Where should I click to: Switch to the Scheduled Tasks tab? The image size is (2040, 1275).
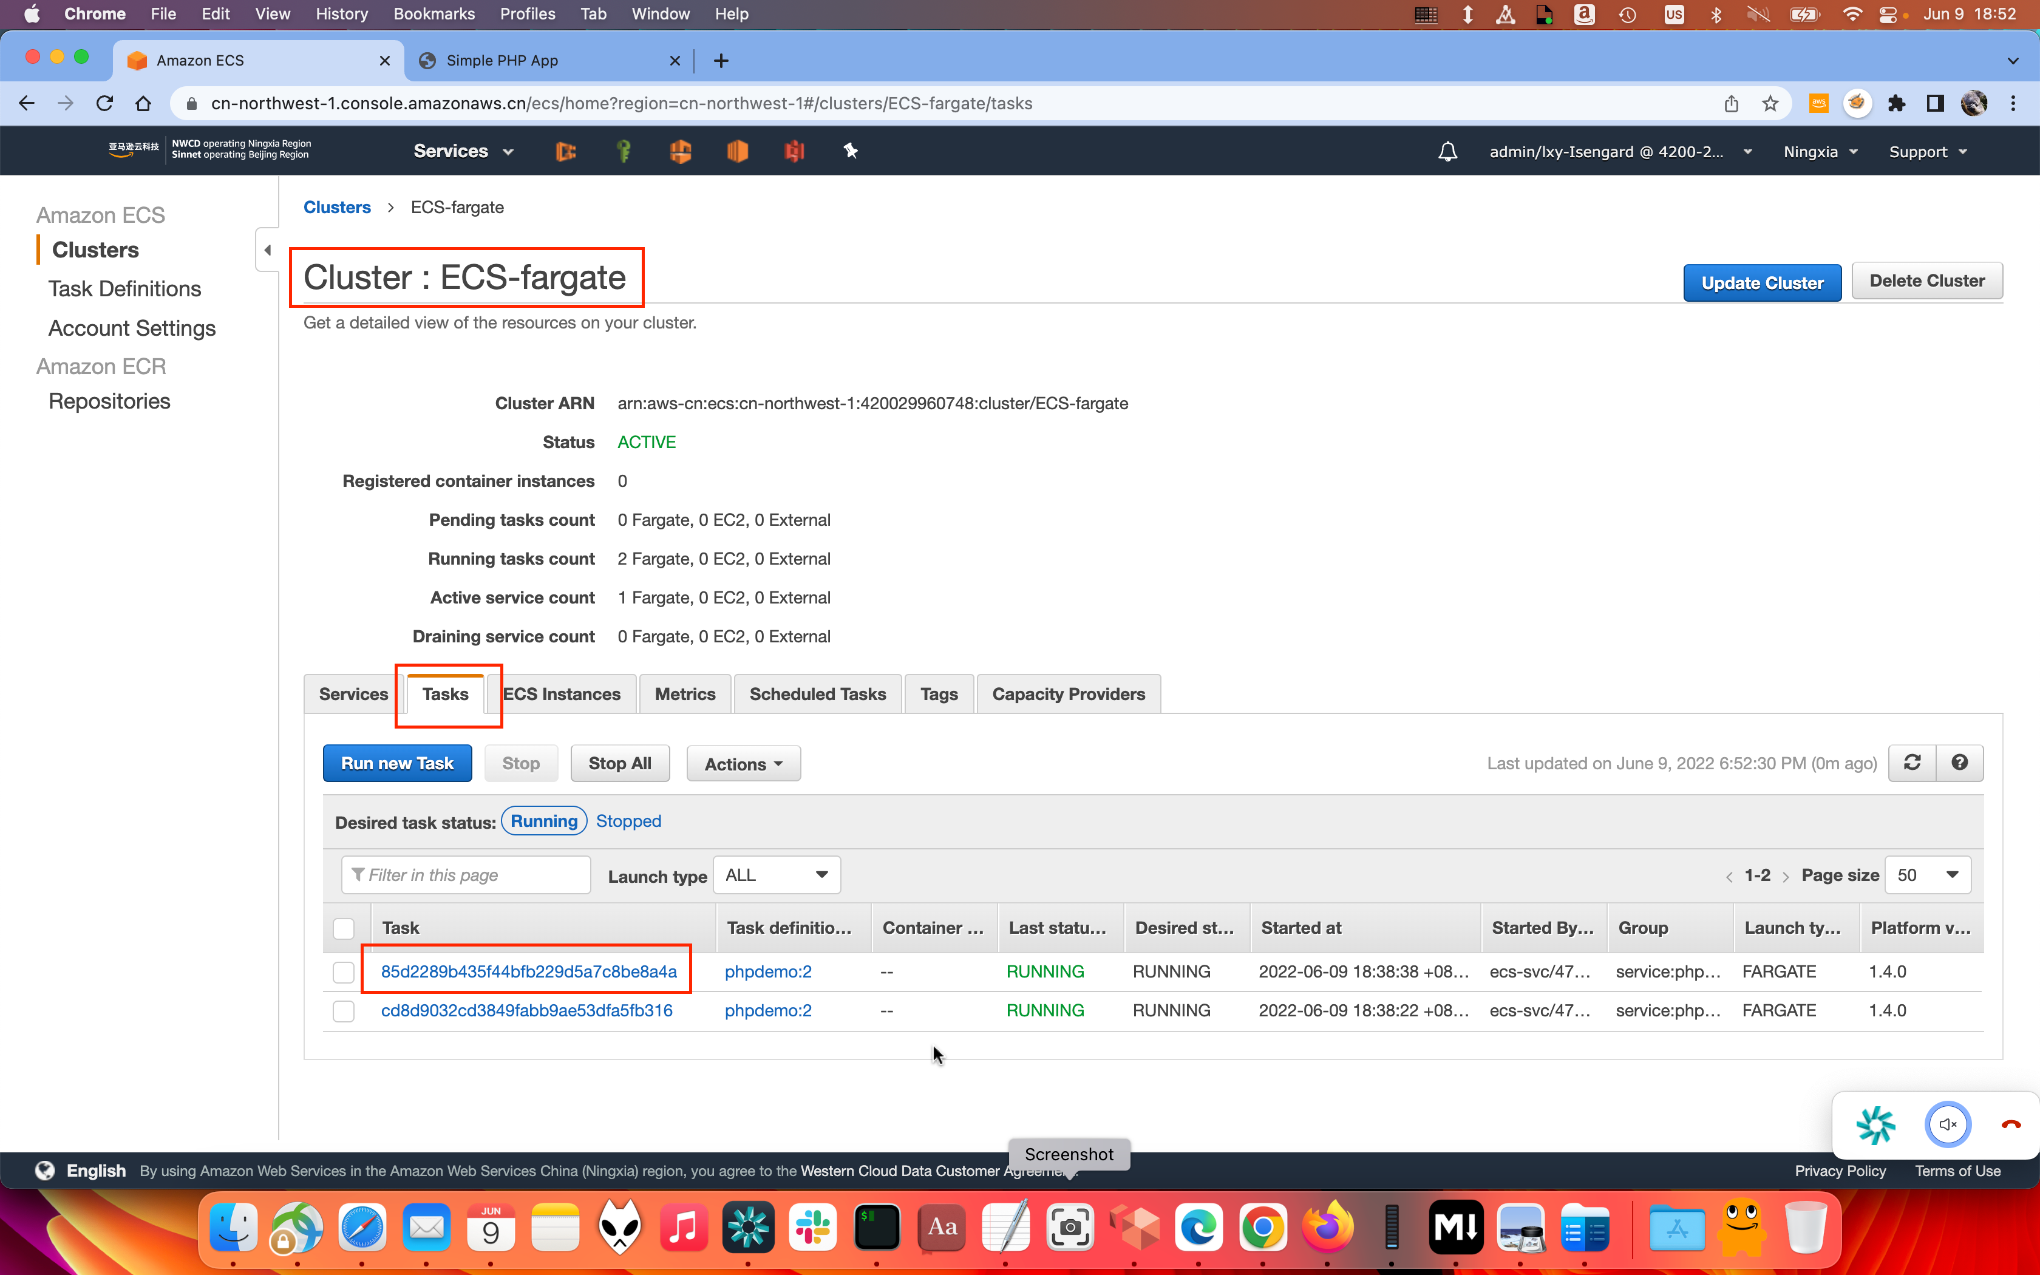pos(817,694)
